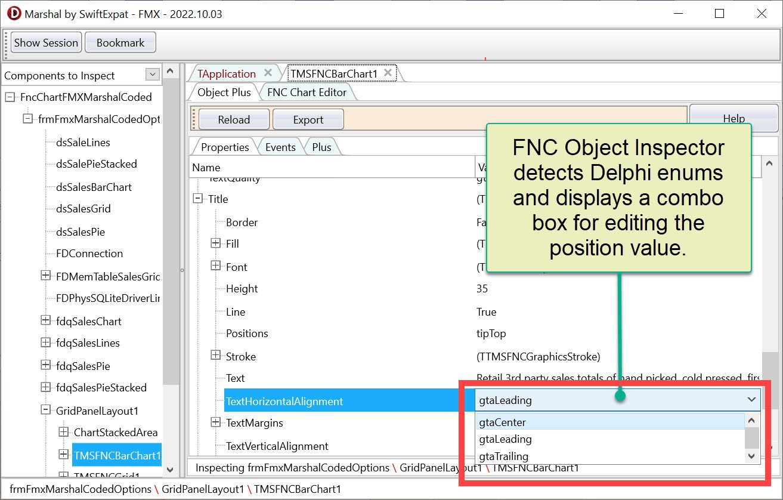Click the Name column header
Screen dimensions: 783x500
(332, 168)
